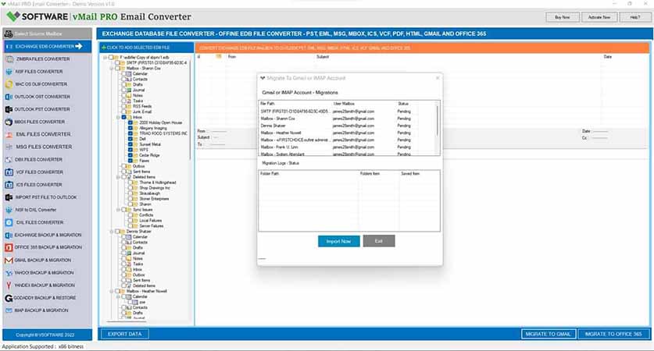
Task: Click the Subject column header in message list
Action: coord(323,57)
